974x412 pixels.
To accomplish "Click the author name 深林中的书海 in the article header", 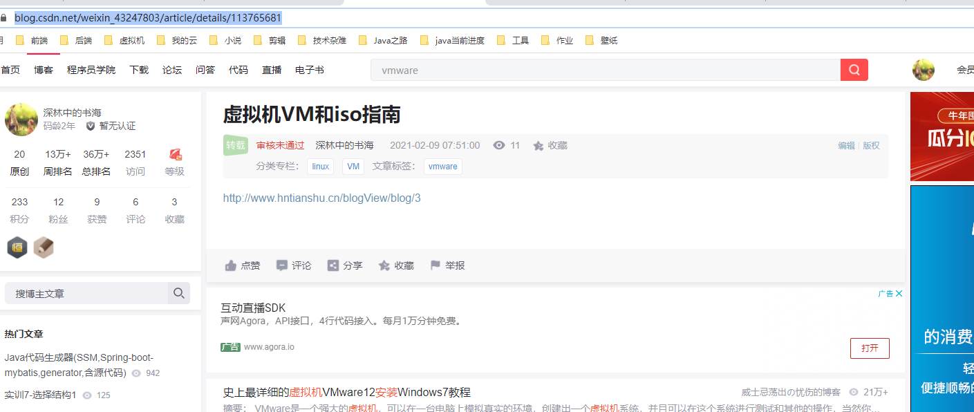I will [x=344, y=145].
